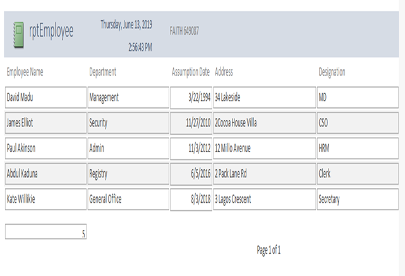Click the Security department field
This screenshot has height=276, width=405.
click(128, 123)
